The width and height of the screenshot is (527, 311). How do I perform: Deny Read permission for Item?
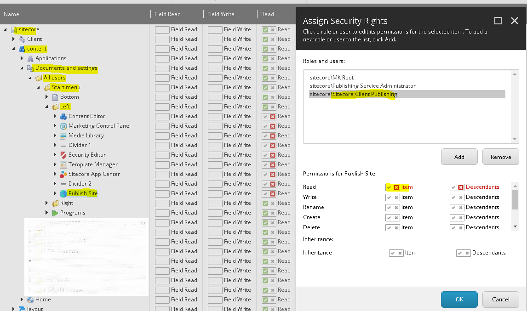(x=396, y=187)
